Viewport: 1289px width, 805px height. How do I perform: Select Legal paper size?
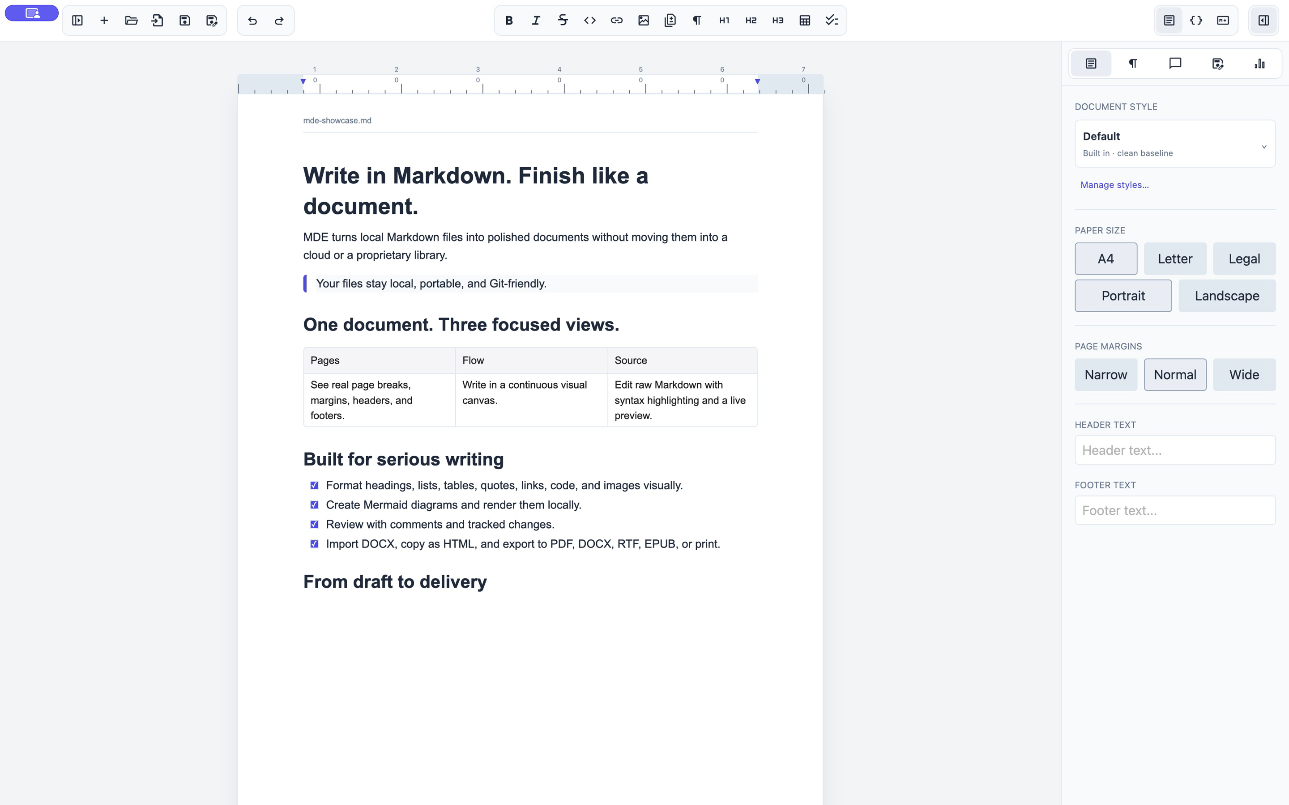pos(1244,259)
